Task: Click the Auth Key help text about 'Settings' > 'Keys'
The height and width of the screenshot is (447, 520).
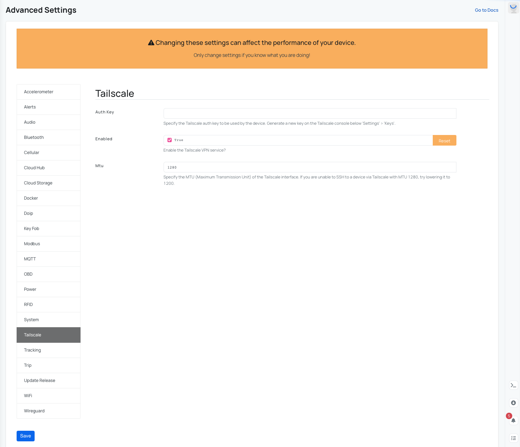Action: [x=279, y=123]
